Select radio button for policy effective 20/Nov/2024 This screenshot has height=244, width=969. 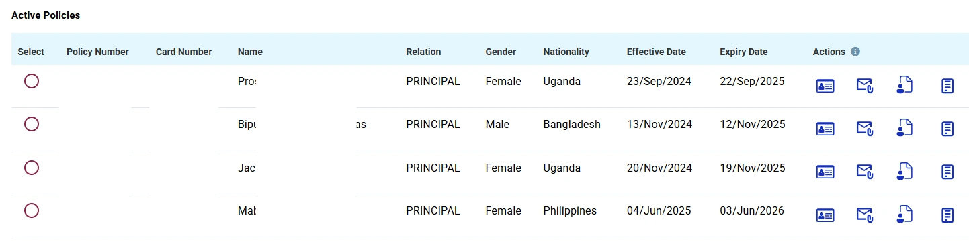32,168
